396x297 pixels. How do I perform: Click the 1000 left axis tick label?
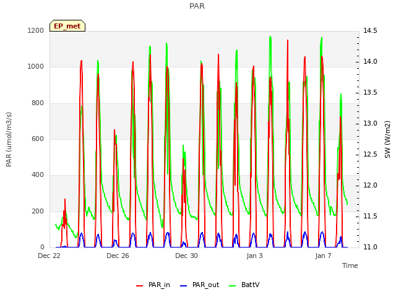pos(36,67)
